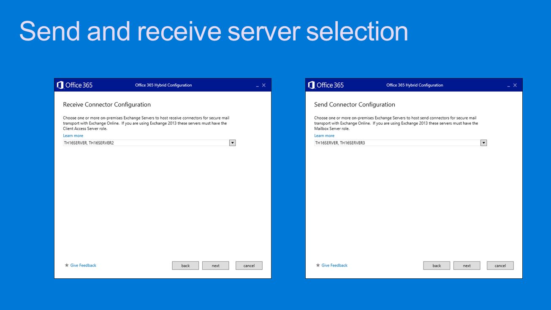
Task: Open the server dropdown arrow in Send Connector window
Action: click(483, 143)
